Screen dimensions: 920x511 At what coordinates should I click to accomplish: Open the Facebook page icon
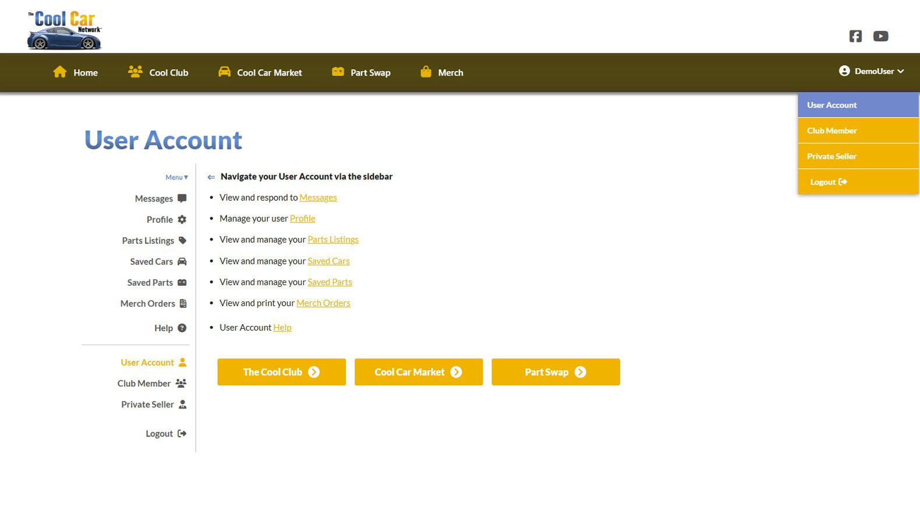(x=855, y=36)
